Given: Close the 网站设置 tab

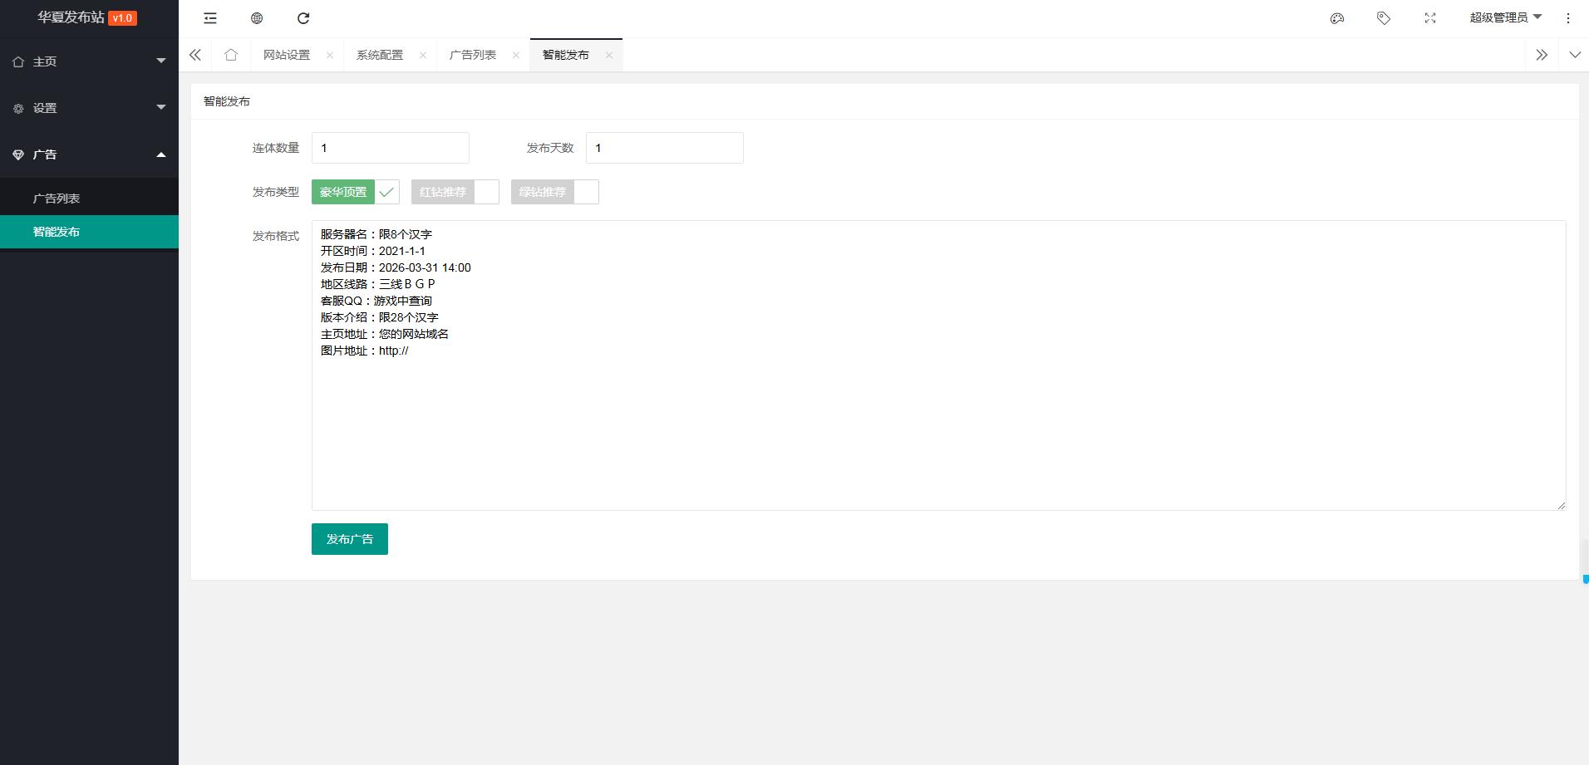Looking at the screenshot, I should pos(330,55).
